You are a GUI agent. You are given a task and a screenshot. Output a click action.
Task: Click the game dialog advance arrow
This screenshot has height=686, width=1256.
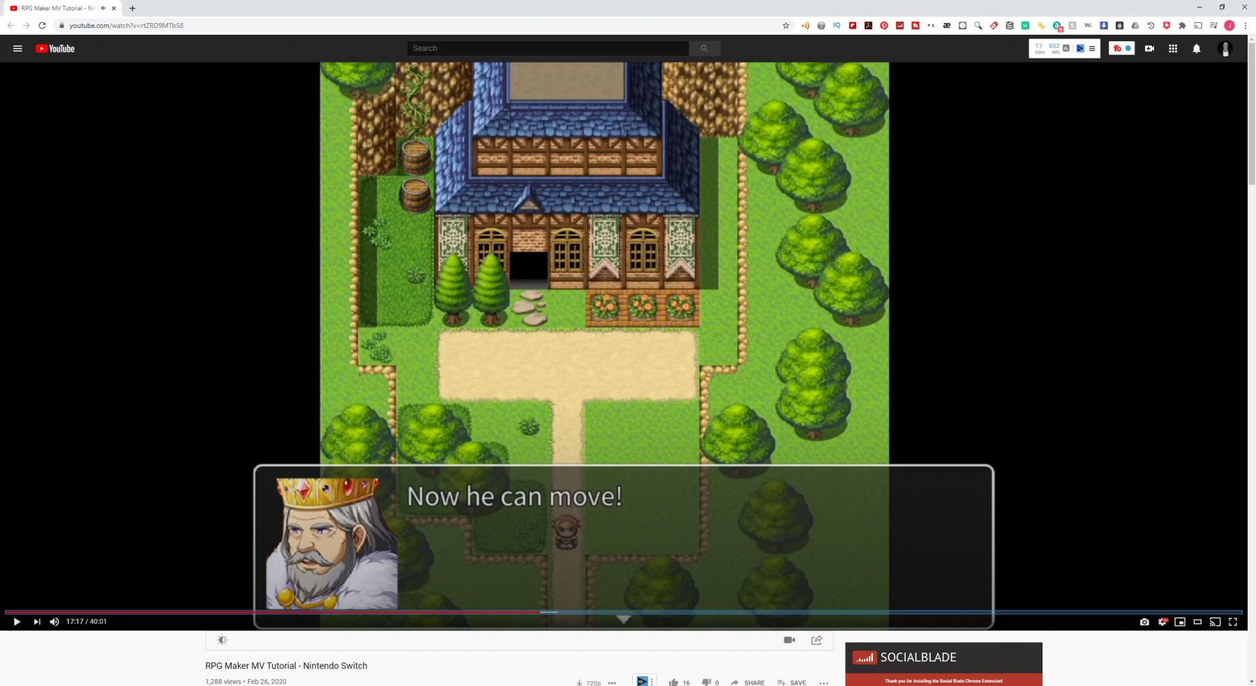coord(624,619)
